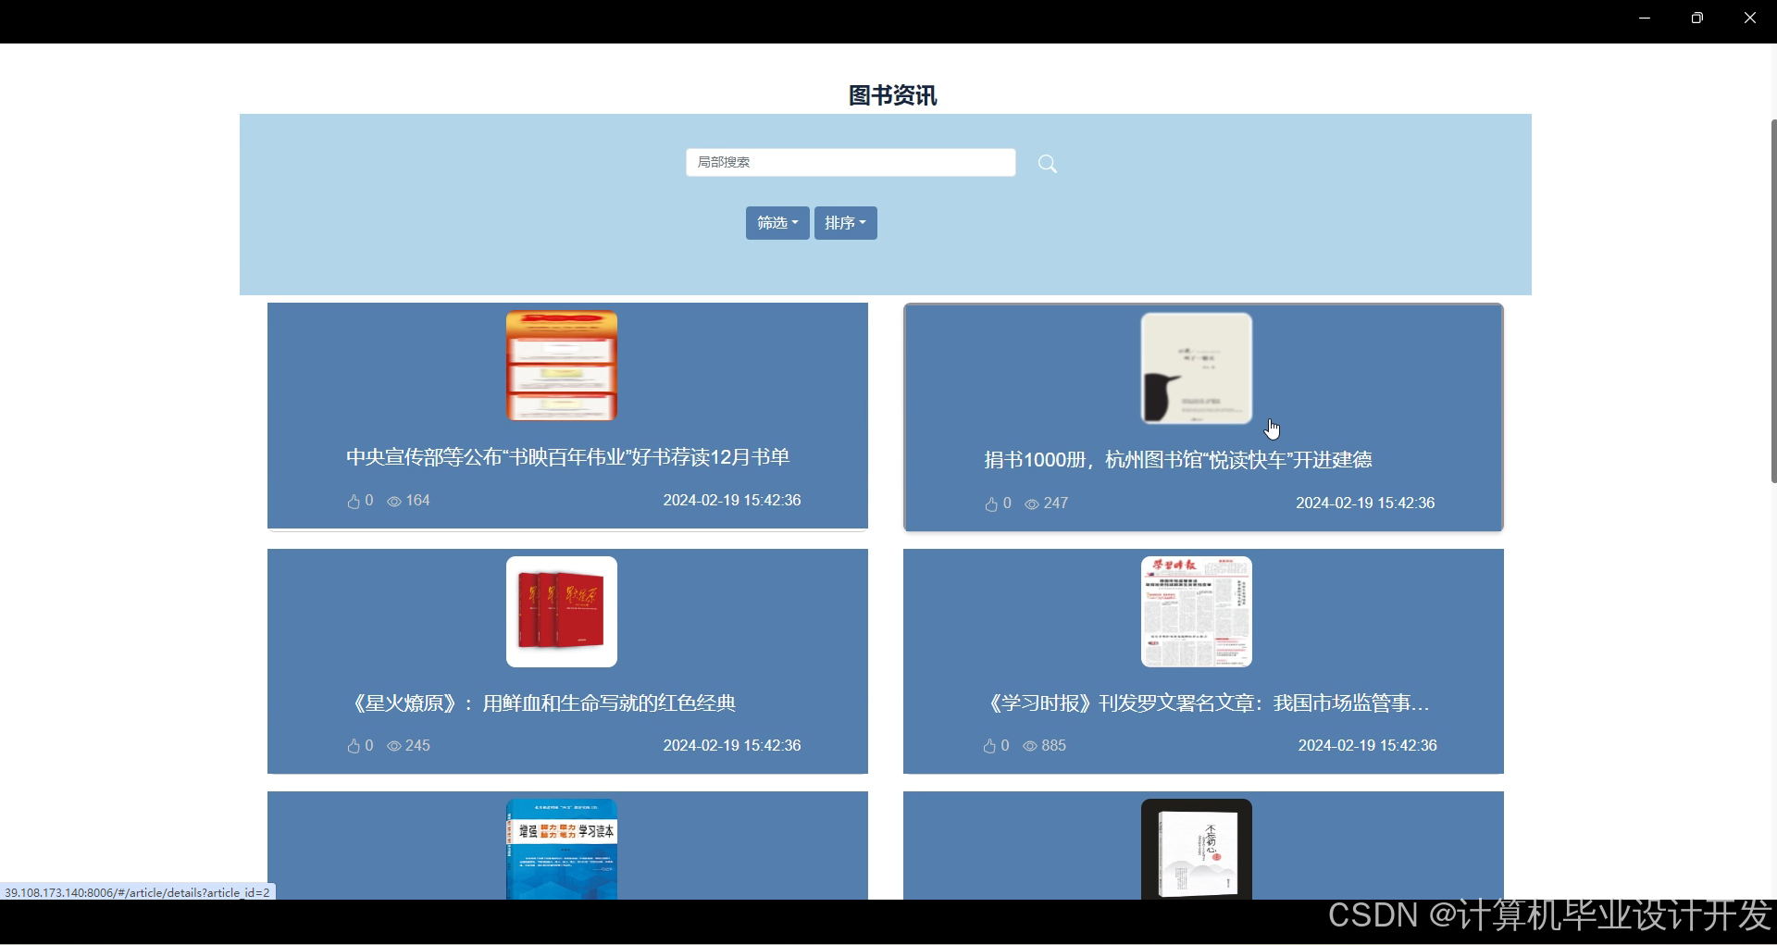
Task: Open the 筛选 dropdown
Action: [x=777, y=223]
